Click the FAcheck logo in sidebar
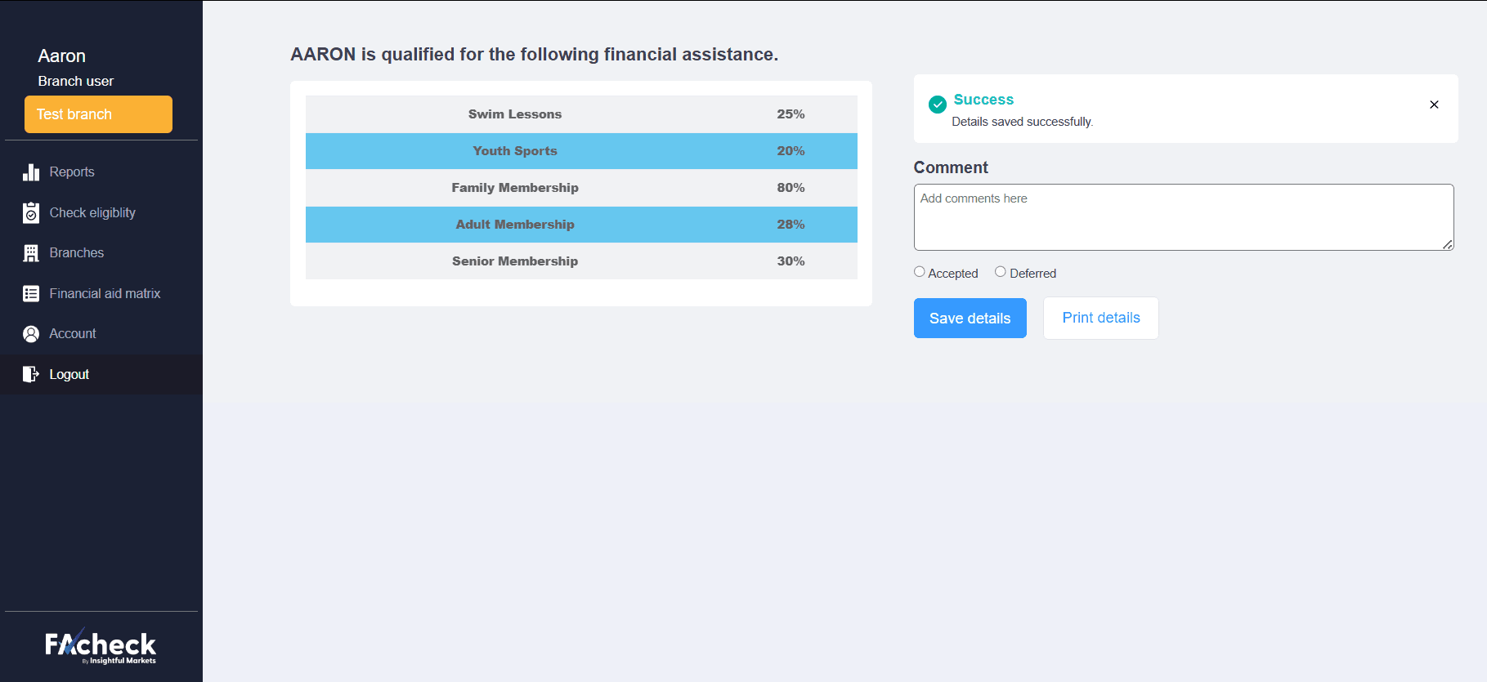1487x682 pixels. [101, 647]
